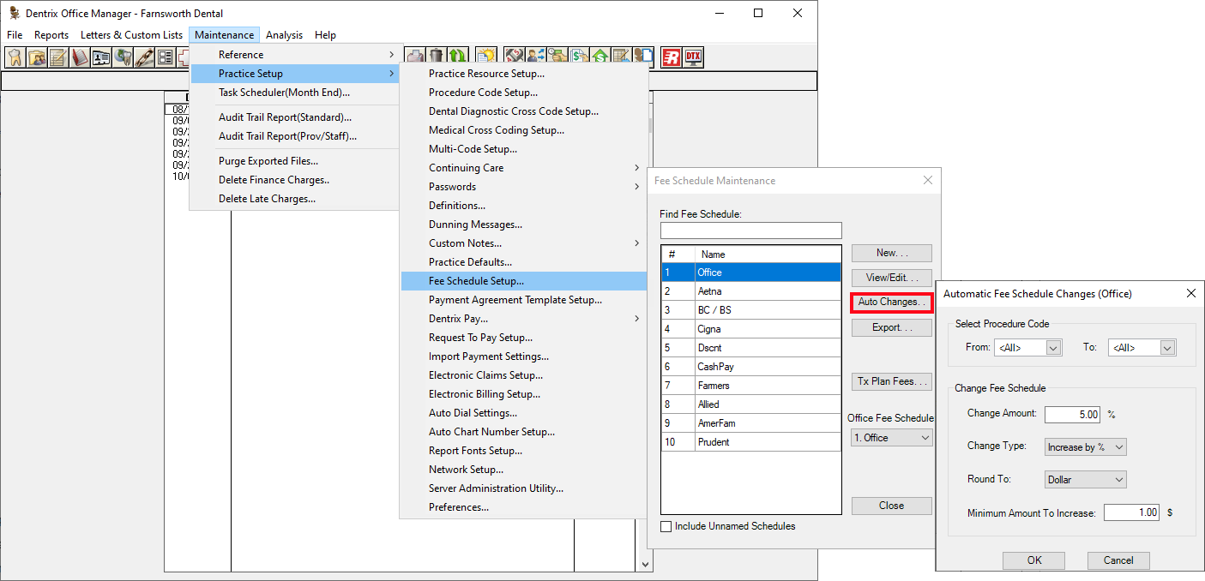The width and height of the screenshot is (1205, 581).
Task: Open the red Appointment Book icon
Action: (x=80, y=57)
